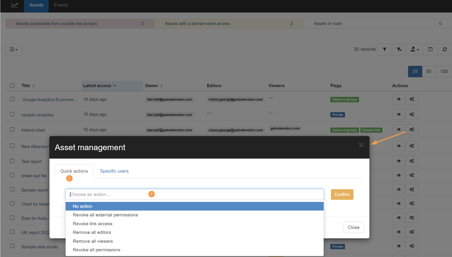
Task: Click the Confirm button
Action: [342, 194]
